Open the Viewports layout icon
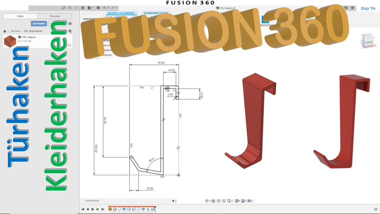 click(249, 201)
